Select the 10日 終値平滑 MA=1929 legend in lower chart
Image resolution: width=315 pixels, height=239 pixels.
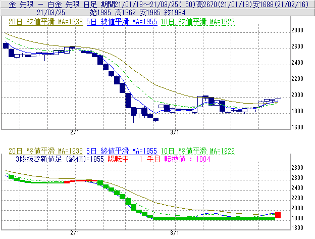tap(198, 151)
